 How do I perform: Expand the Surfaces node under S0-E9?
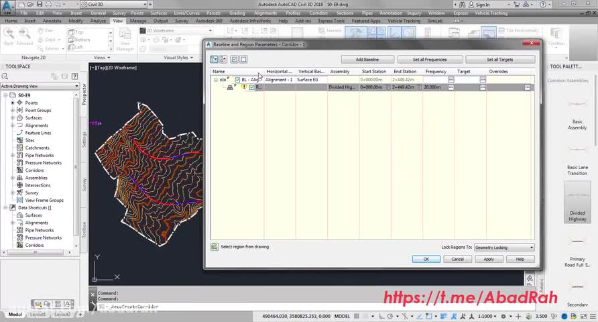[13, 118]
